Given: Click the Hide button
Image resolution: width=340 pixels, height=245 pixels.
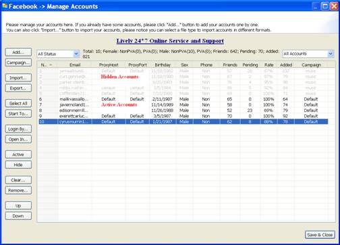Looking at the screenshot, I should pyautogui.click(x=18, y=165).
